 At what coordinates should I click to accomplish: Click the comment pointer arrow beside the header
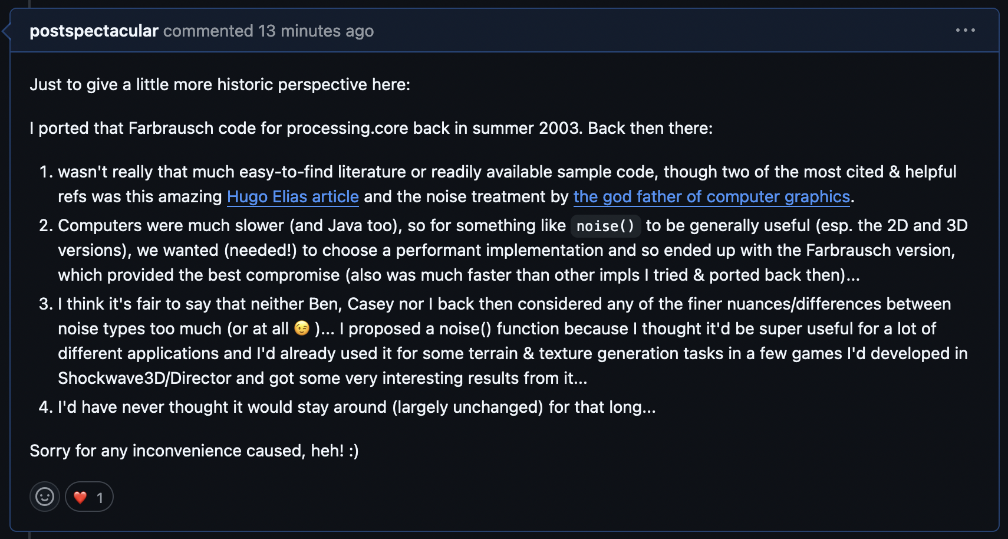pos(6,31)
